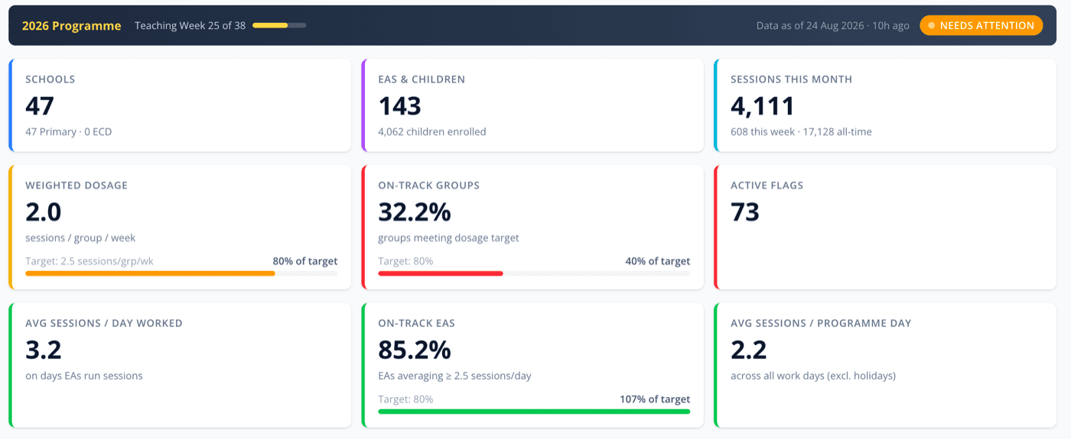This screenshot has height=439, width=1071.
Task: Click the EAs count "143"
Action: (400, 105)
